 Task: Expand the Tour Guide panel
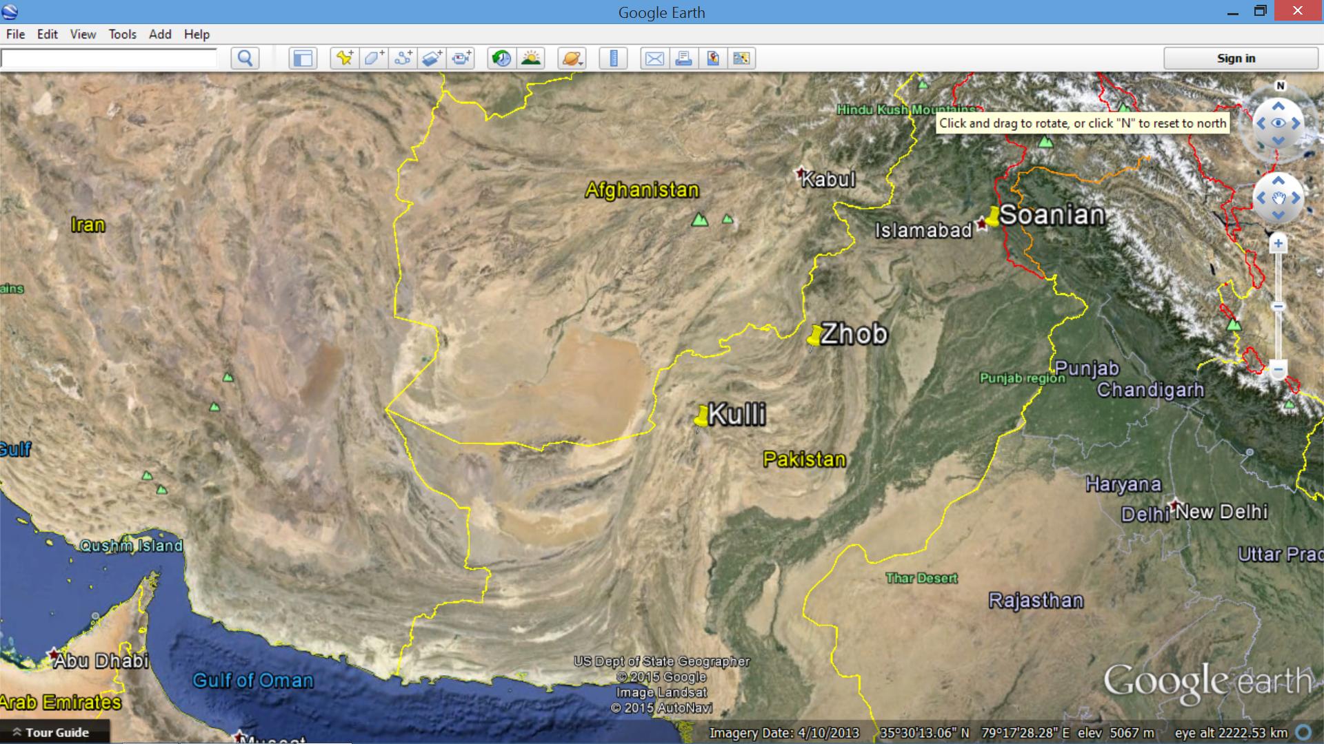(55, 732)
